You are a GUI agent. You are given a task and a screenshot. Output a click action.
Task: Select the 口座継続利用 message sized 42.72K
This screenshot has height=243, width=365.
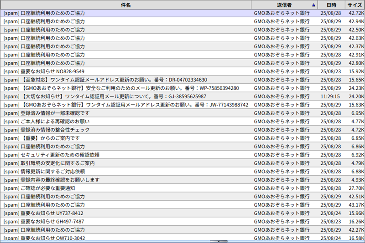click(x=182, y=13)
